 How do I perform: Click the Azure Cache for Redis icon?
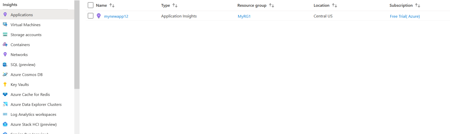[5, 95]
